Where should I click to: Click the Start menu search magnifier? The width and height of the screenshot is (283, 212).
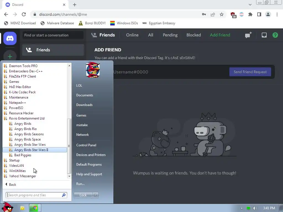[64, 195]
